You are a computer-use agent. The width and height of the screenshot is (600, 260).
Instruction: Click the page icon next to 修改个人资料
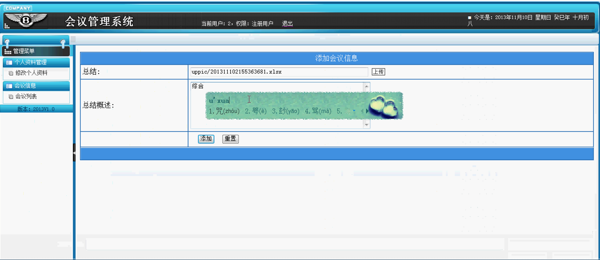(x=11, y=74)
